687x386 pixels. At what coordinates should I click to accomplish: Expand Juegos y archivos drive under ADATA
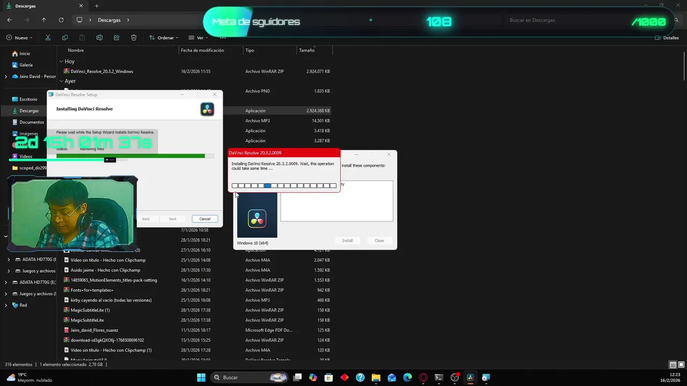[x=9, y=271]
